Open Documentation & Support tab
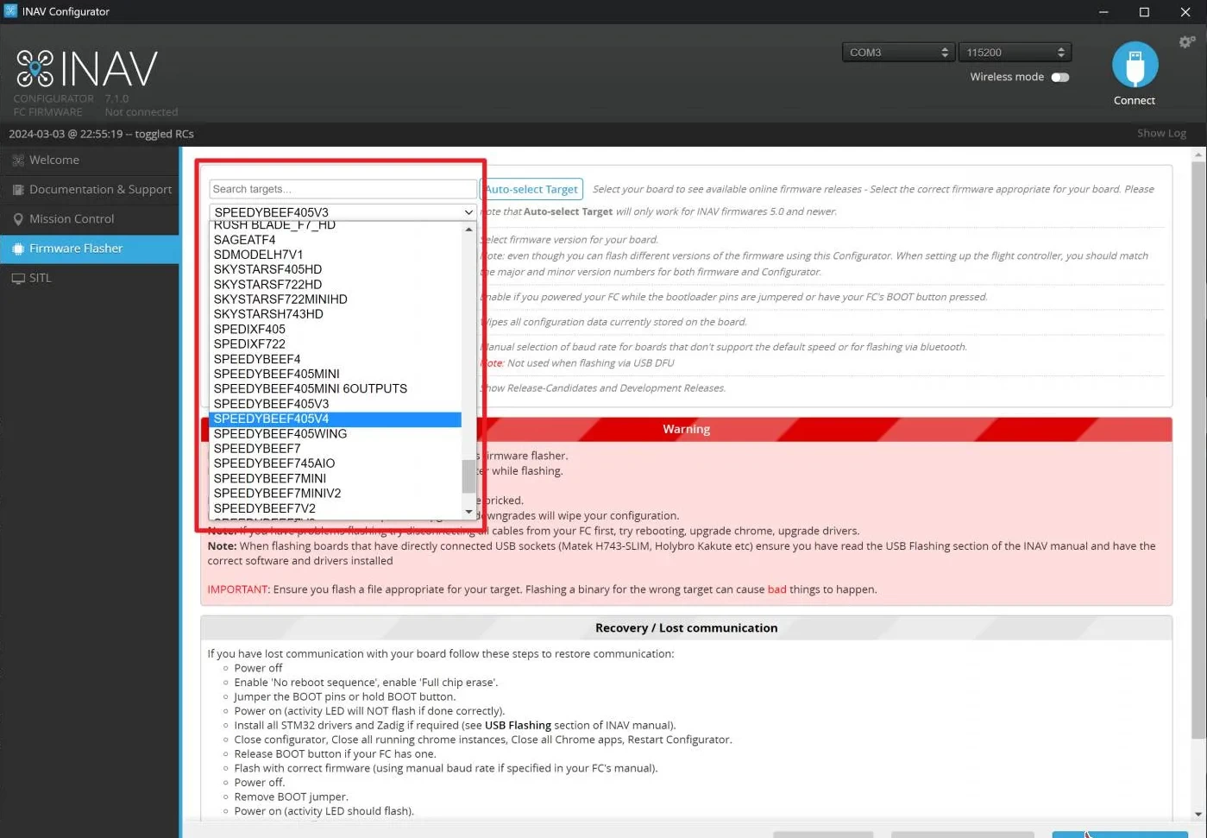The width and height of the screenshot is (1207, 838). tap(90, 189)
